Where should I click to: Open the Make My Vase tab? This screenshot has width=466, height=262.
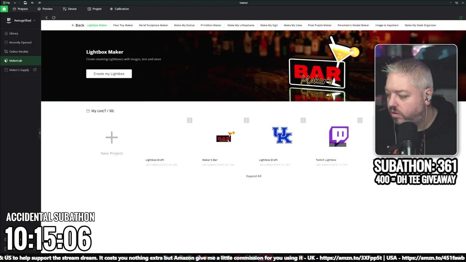[293, 25]
